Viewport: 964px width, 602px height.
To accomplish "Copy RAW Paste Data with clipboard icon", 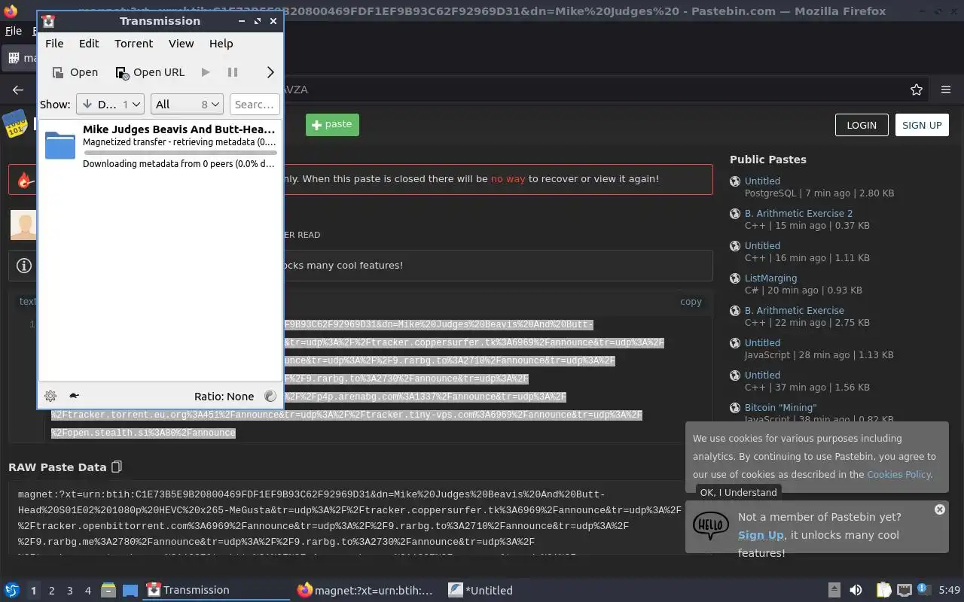I will pyautogui.click(x=116, y=467).
